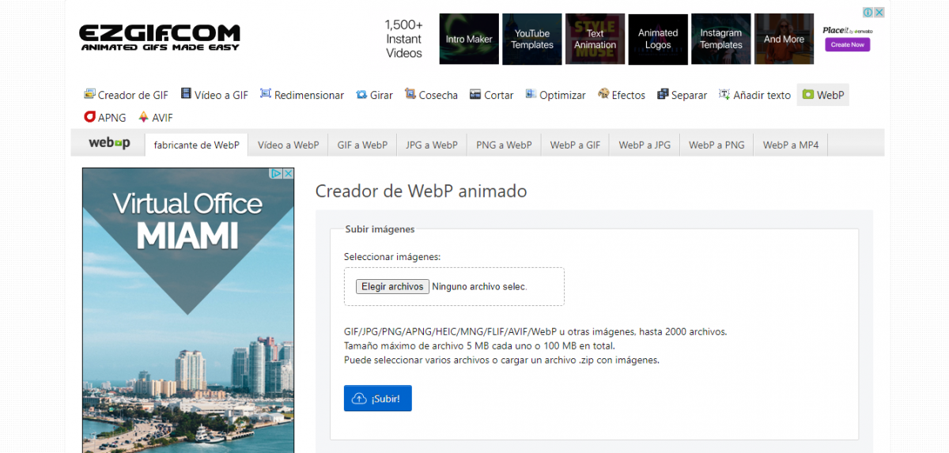
Task: Click the EZGIF.COM site logo
Action: (x=159, y=37)
